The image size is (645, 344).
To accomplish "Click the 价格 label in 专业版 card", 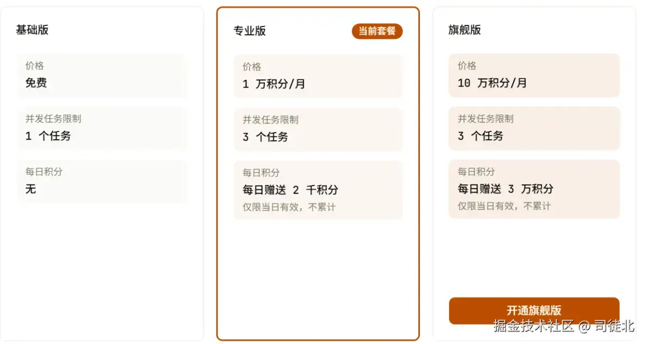I will click(252, 67).
